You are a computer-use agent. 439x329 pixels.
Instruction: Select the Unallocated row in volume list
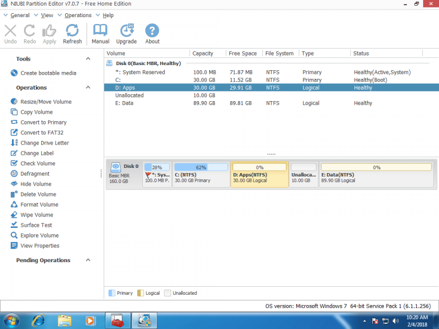(x=272, y=95)
